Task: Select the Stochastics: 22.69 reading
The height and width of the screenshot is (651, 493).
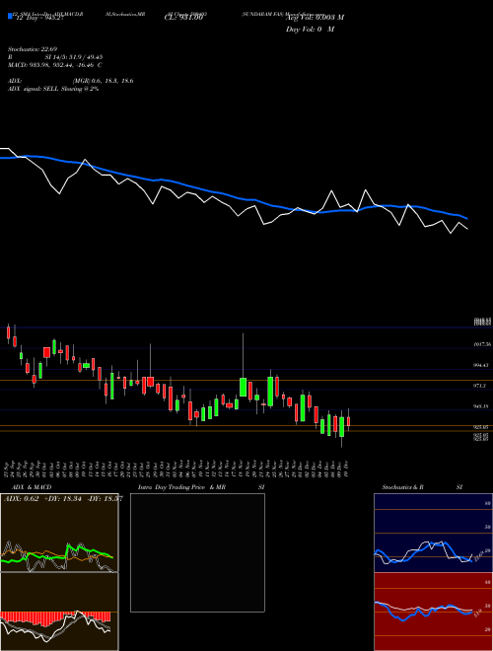Action: 33,50
